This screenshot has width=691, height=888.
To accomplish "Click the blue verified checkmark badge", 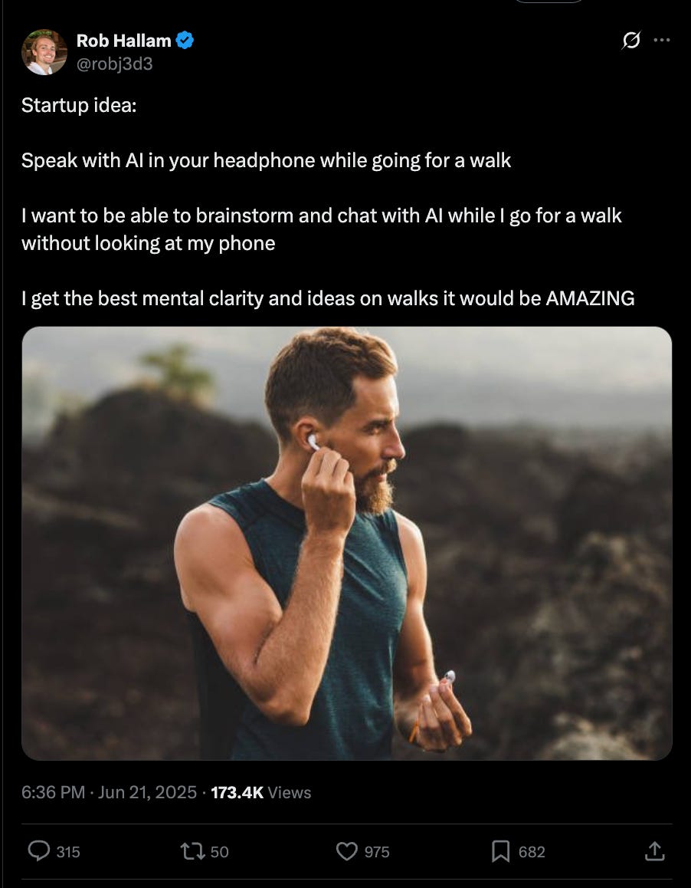I will [185, 40].
